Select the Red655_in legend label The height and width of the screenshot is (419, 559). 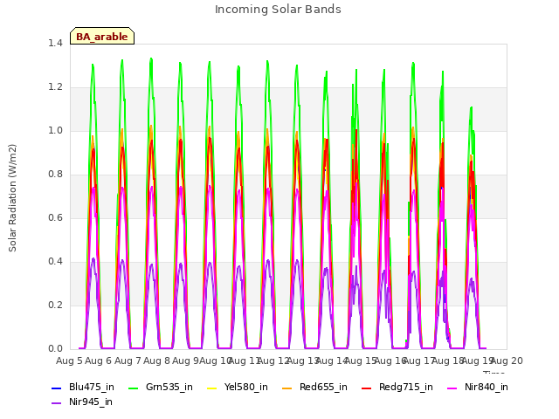(323, 388)
